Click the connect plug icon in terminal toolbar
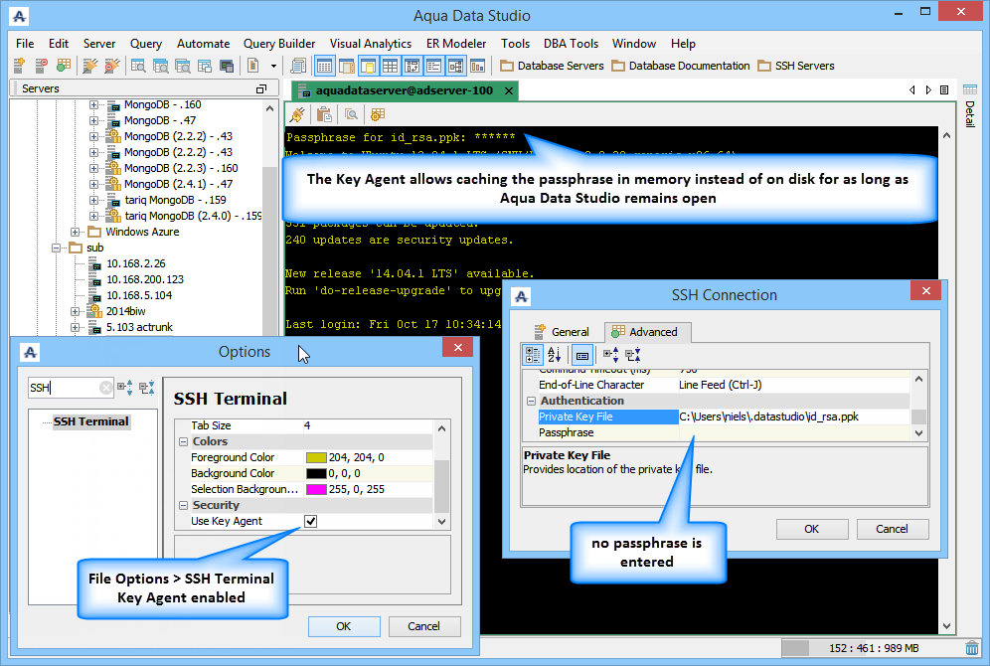 click(x=297, y=114)
